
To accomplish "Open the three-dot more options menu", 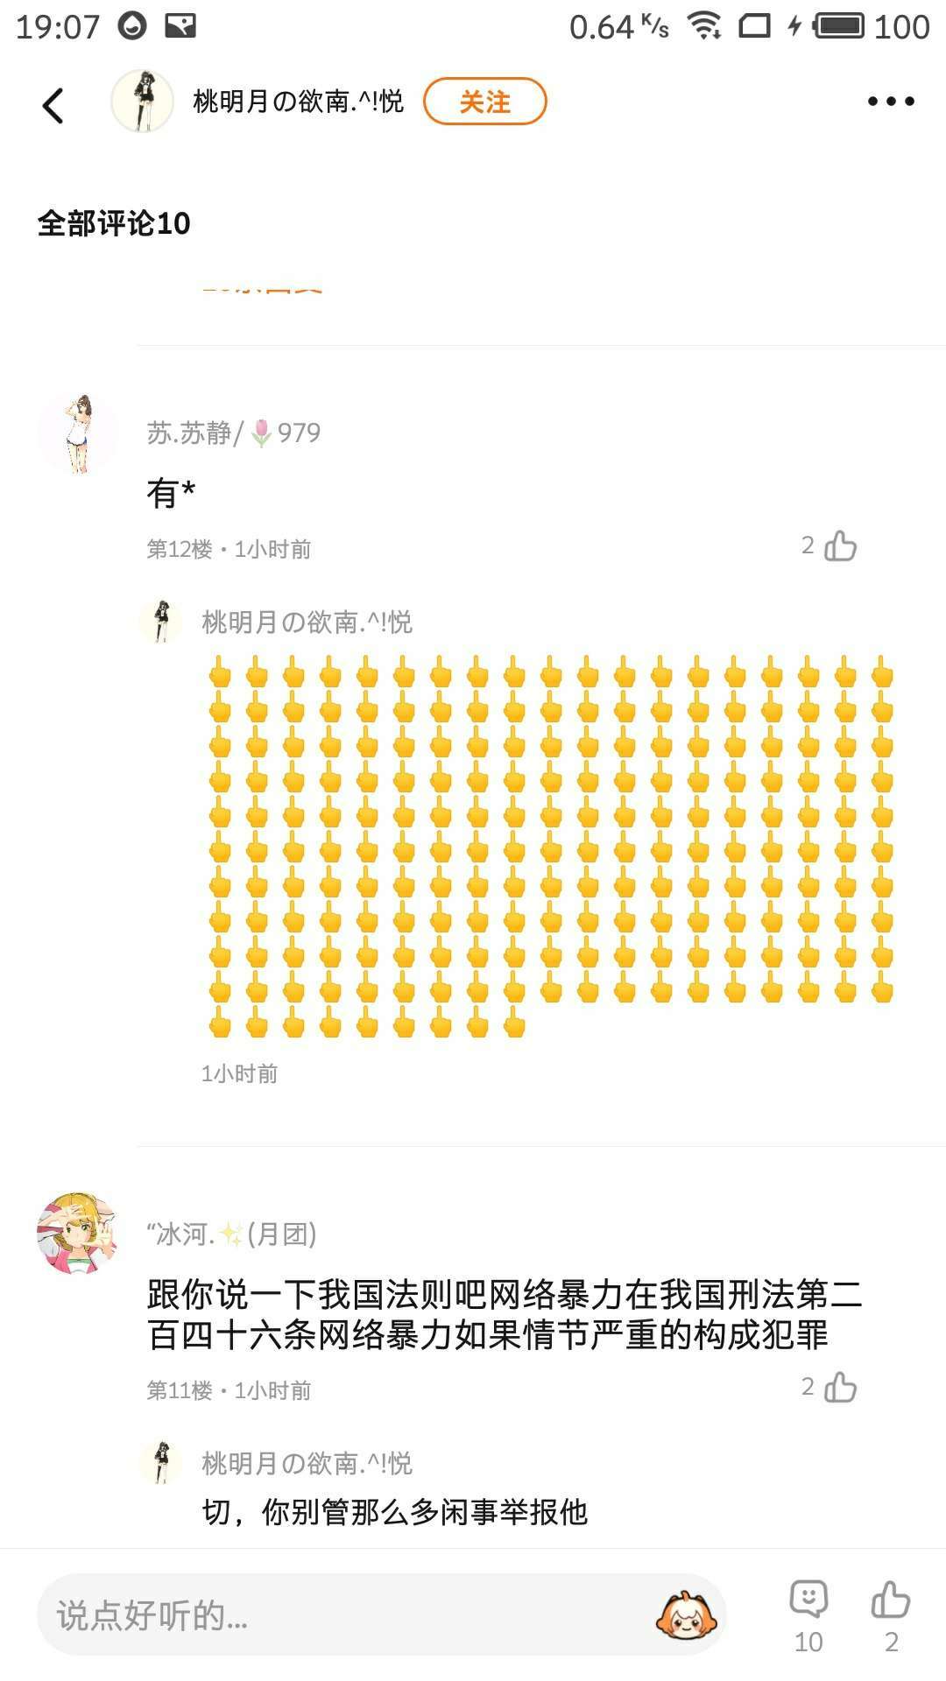I will (891, 102).
